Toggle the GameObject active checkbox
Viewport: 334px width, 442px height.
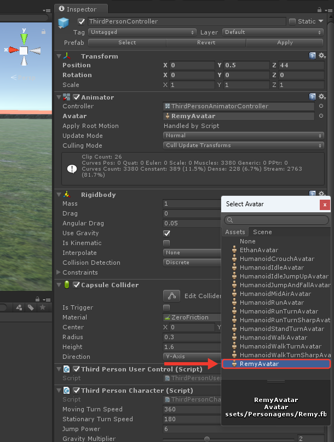[81, 21]
